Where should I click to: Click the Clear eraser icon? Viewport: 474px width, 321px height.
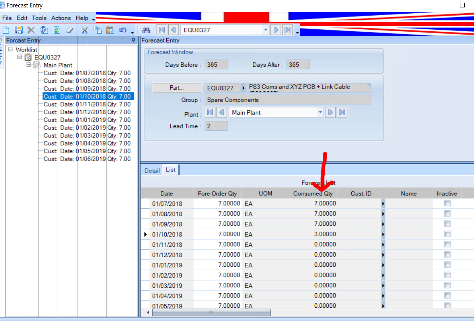69,30
